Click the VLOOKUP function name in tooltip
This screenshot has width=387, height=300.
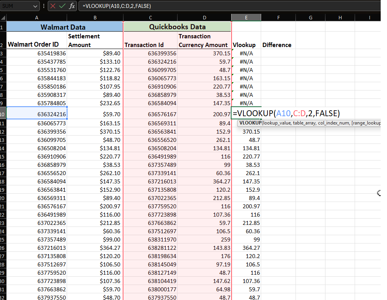250,123
